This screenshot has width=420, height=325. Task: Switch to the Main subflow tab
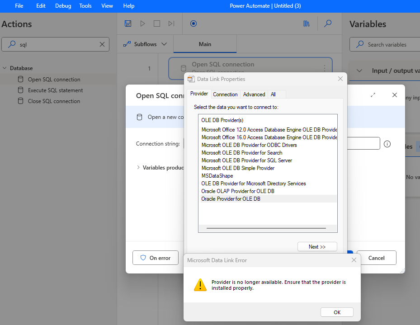pyautogui.click(x=205, y=44)
